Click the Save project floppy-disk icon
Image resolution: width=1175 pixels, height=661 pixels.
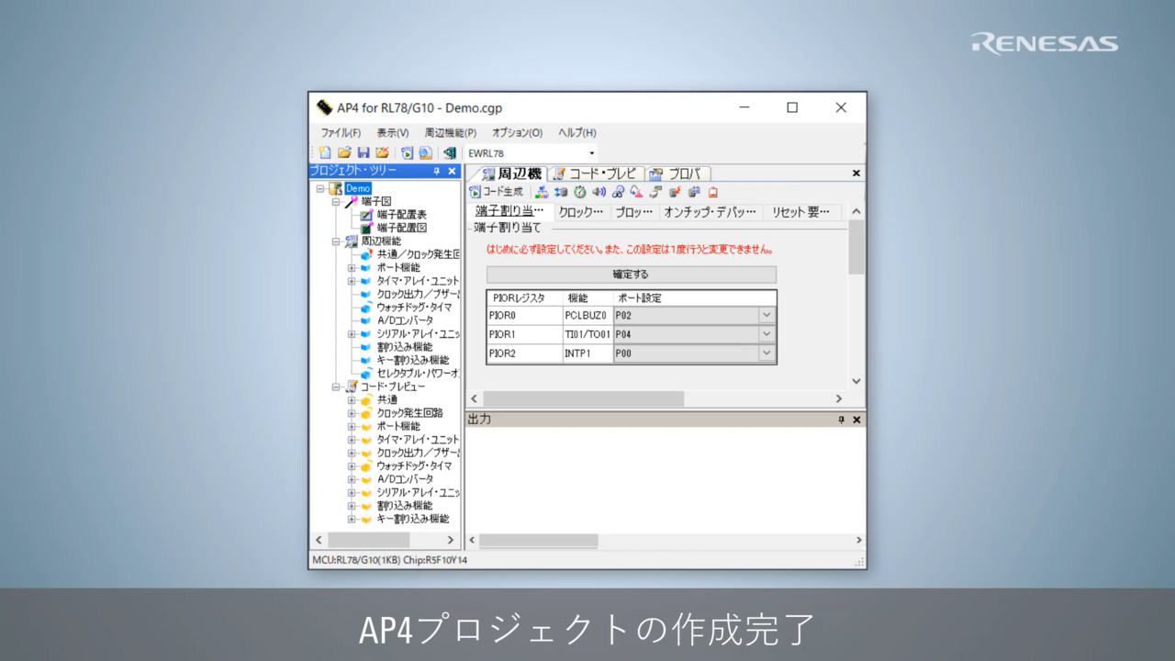[364, 153]
